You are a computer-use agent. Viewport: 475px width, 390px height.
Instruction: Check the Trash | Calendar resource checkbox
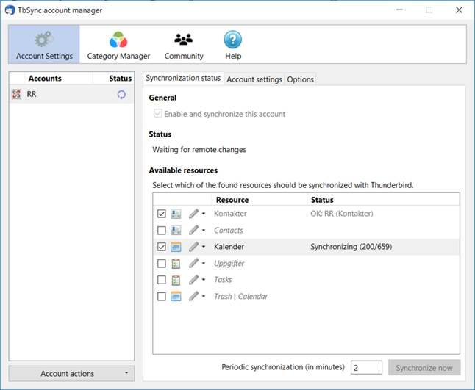pyautogui.click(x=162, y=297)
